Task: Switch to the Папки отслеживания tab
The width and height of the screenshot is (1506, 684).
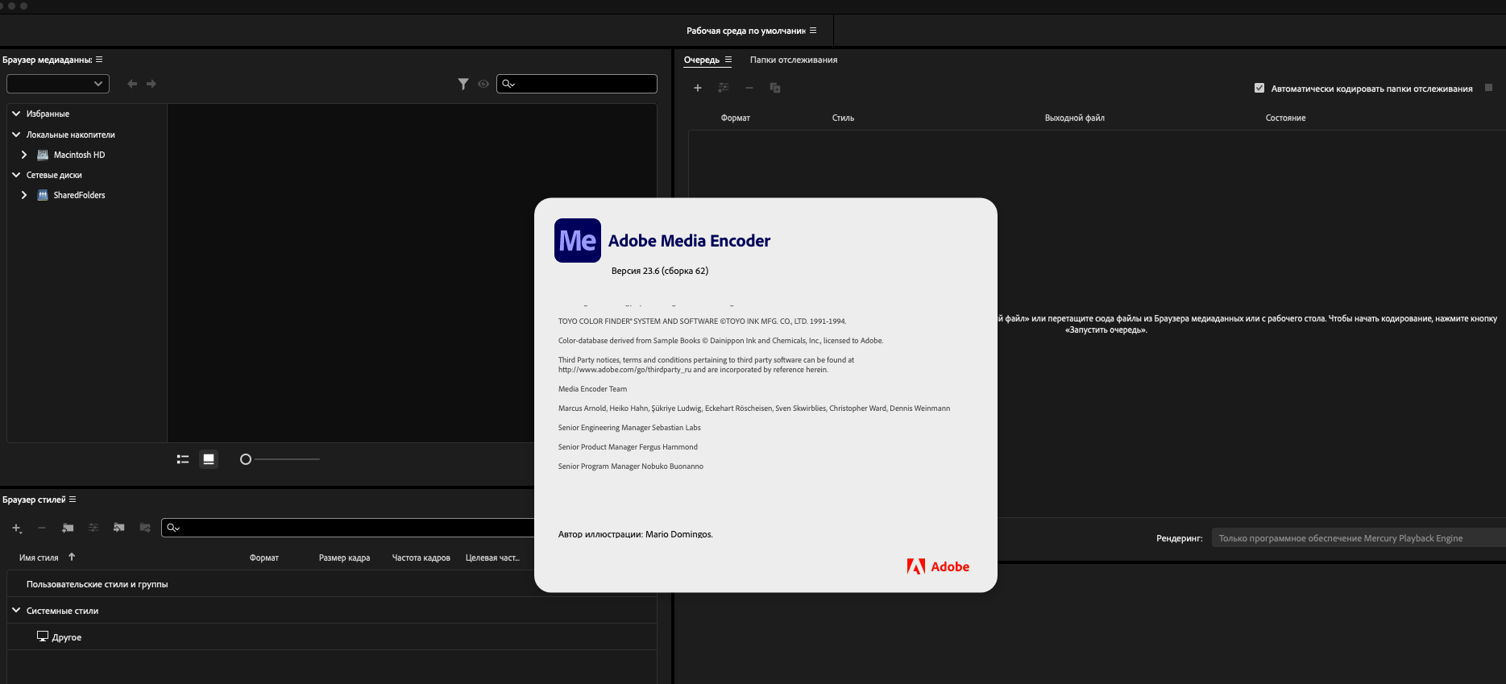Action: pos(793,60)
